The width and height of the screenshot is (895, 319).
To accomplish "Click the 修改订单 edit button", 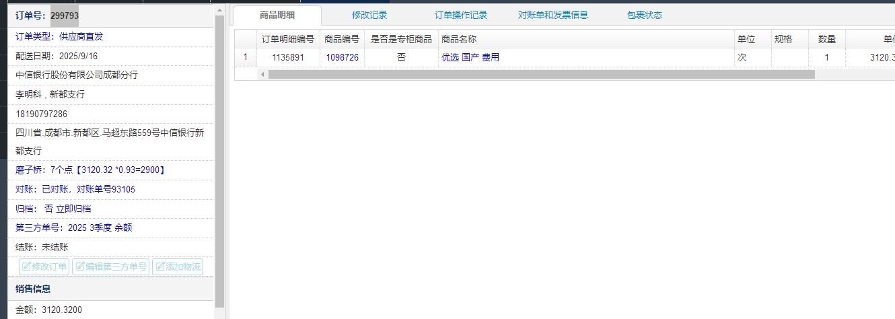I will click(44, 267).
